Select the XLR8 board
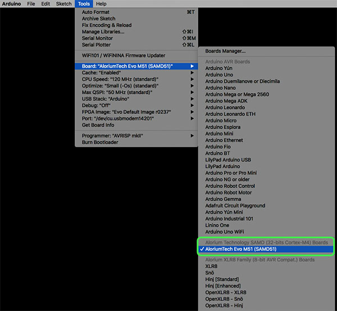 (266, 266)
